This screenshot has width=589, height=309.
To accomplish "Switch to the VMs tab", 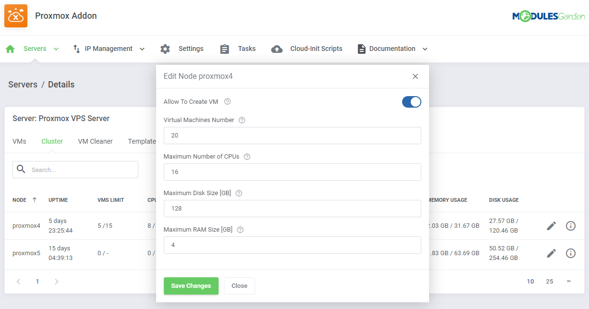I will (19, 141).
